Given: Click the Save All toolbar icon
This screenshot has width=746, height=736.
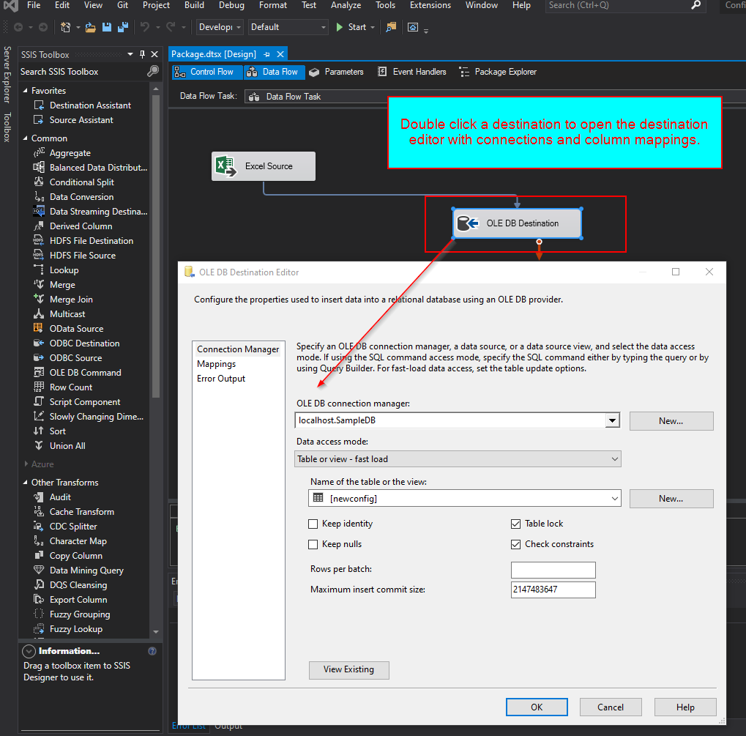Looking at the screenshot, I should pyautogui.click(x=123, y=27).
